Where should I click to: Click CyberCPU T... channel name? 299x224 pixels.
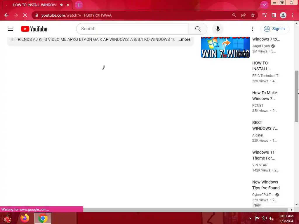[x=263, y=195]
